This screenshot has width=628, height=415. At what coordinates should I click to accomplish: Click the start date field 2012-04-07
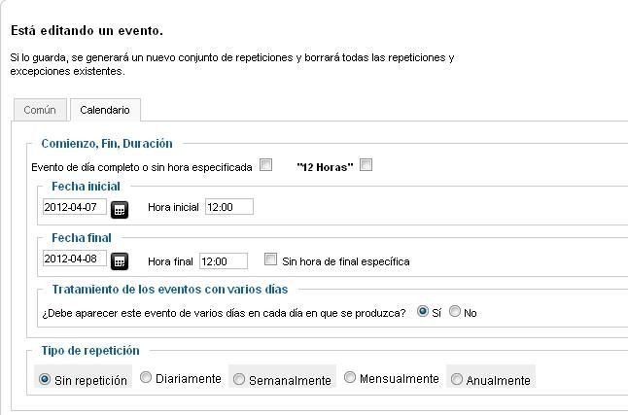pyautogui.click(x=75, y=207)
